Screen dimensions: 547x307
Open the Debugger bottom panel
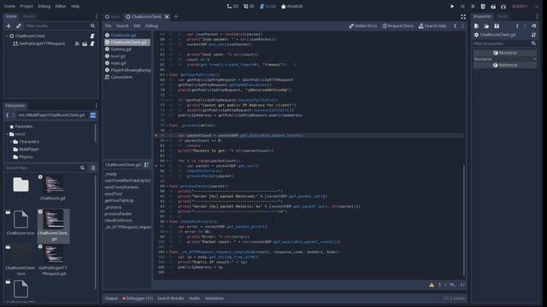click(138, 298)
